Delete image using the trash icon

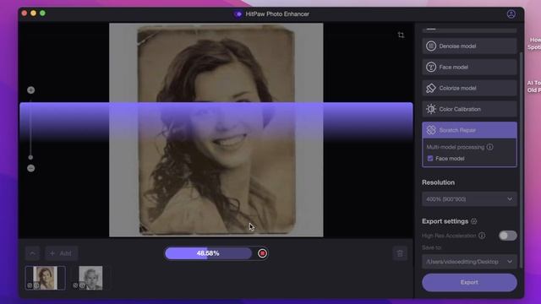coord(400,253)
